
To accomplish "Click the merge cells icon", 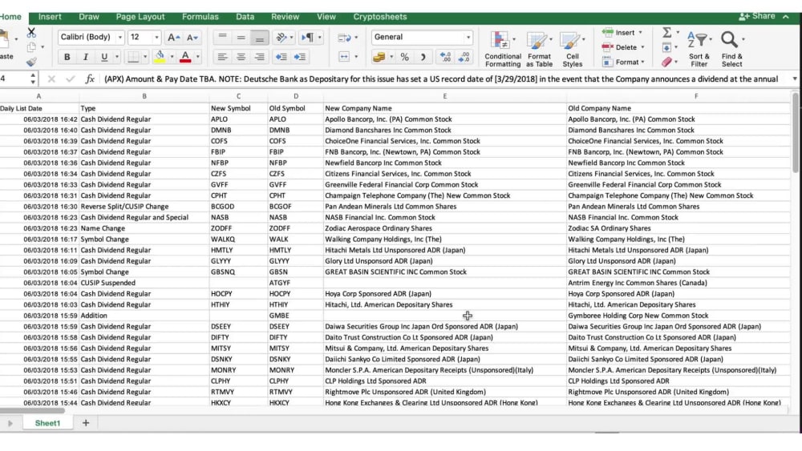I will click(344, 57).
